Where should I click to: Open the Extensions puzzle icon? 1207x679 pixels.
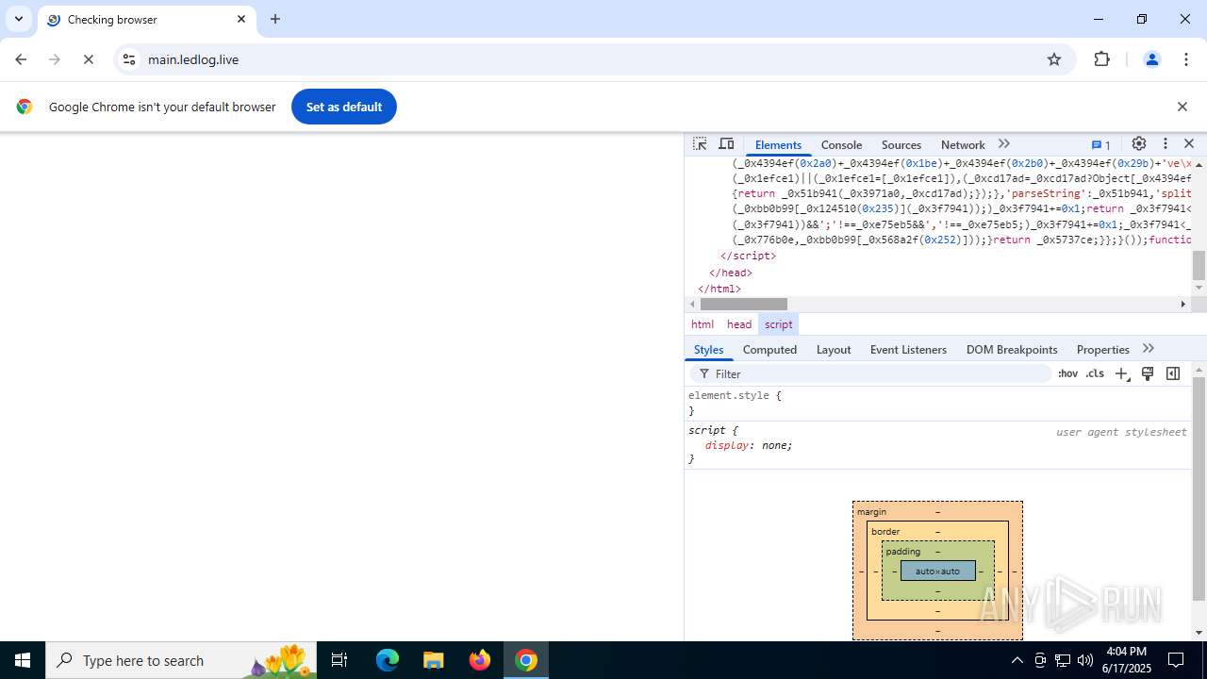(1101, 59)
